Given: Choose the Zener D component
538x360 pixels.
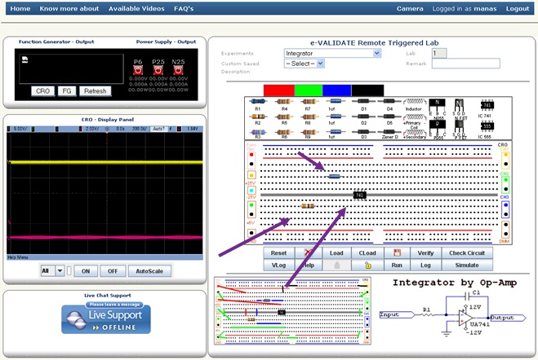Looking at the screenshot, I should pyautogui.click(x=389, y=132).
